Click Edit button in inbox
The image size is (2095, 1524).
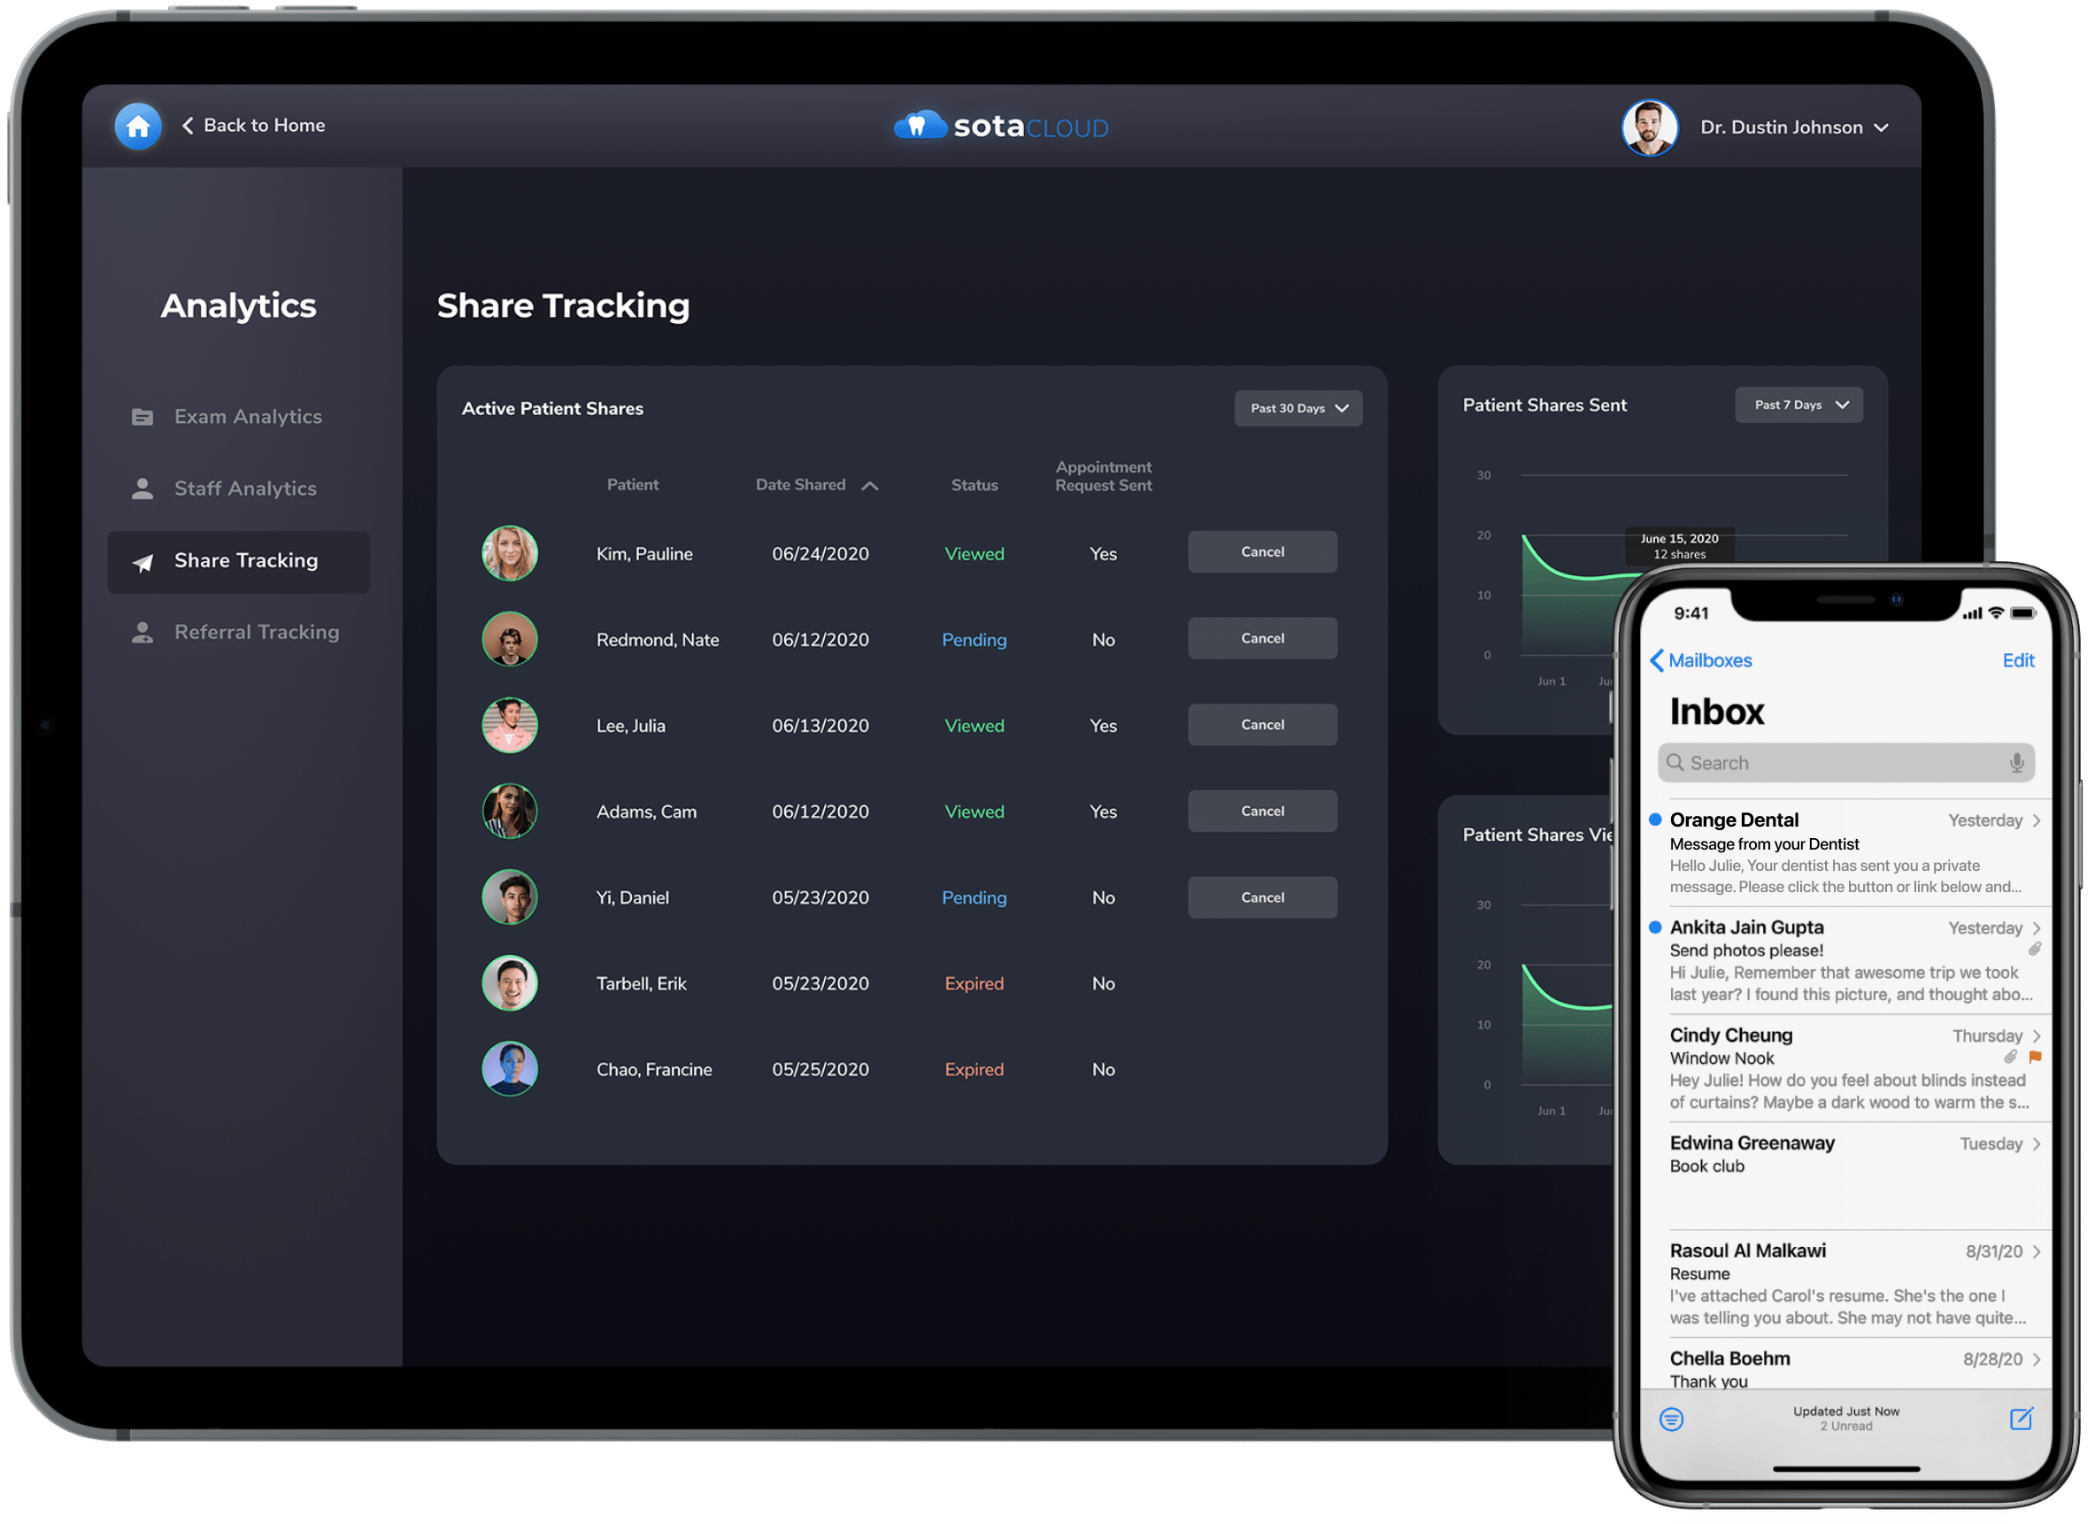(x=2019, y=658)
